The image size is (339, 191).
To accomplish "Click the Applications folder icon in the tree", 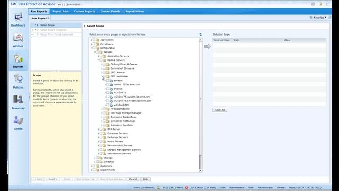I will (x=97, y=40).
